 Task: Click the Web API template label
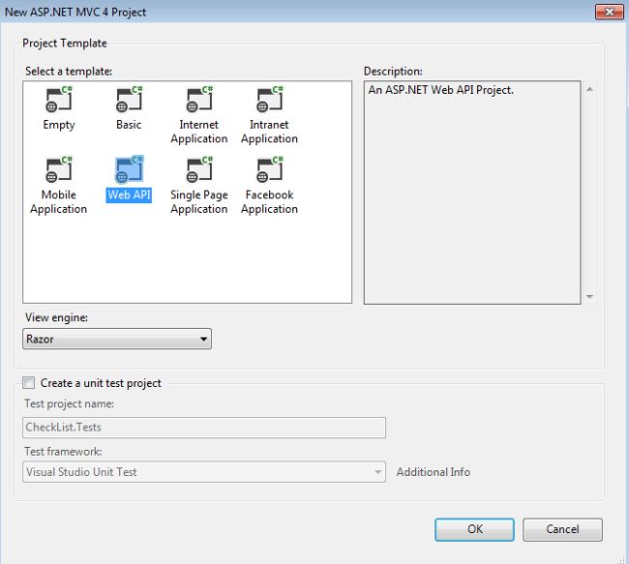coord(129,195)
